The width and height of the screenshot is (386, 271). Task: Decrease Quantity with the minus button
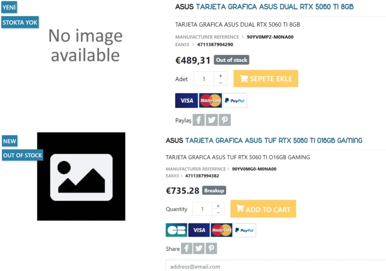point(218,212)
